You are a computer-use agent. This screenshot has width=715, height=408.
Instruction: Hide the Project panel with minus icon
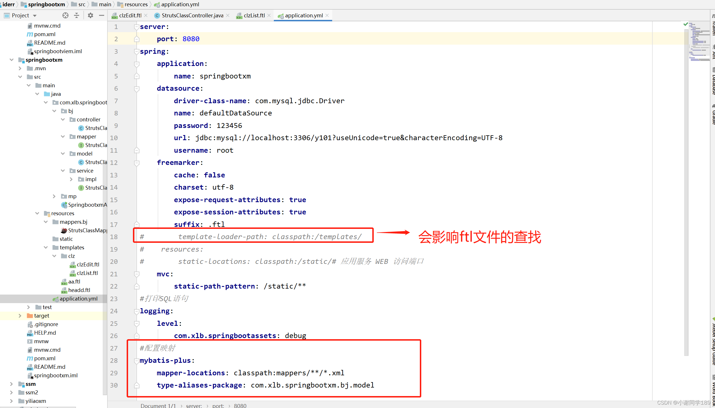[x=102, y=15]
